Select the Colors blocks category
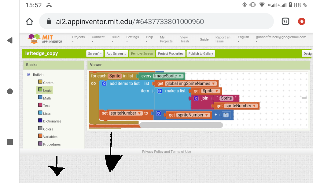Viewport: 313px width, 183px height. pos(48,129)
